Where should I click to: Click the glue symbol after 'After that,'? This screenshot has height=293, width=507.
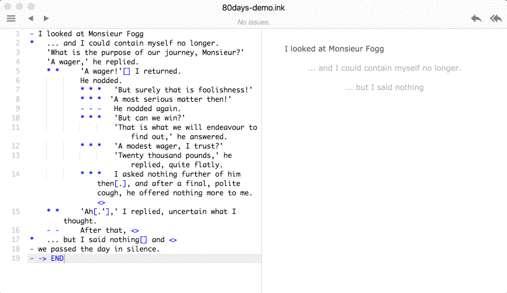[135, 230]
